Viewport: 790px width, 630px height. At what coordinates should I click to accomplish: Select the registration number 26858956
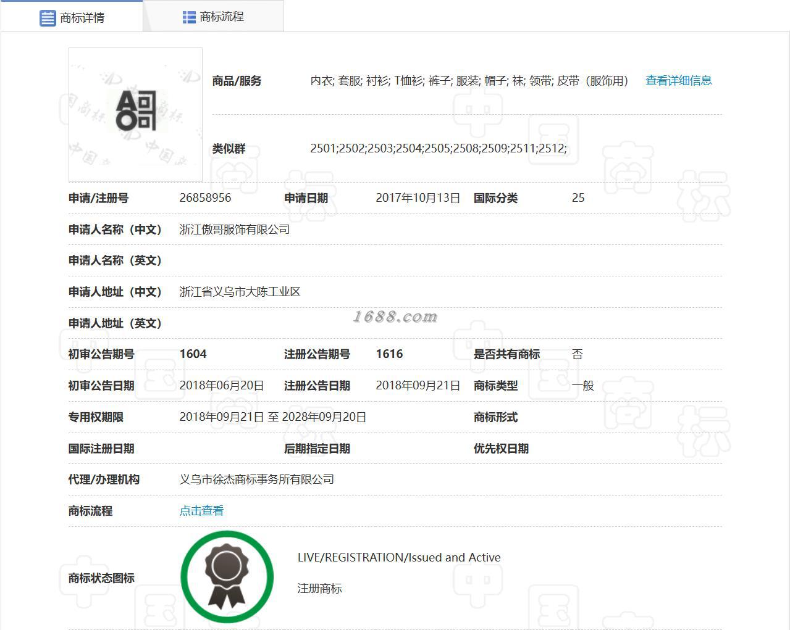[x=205, y=198]
